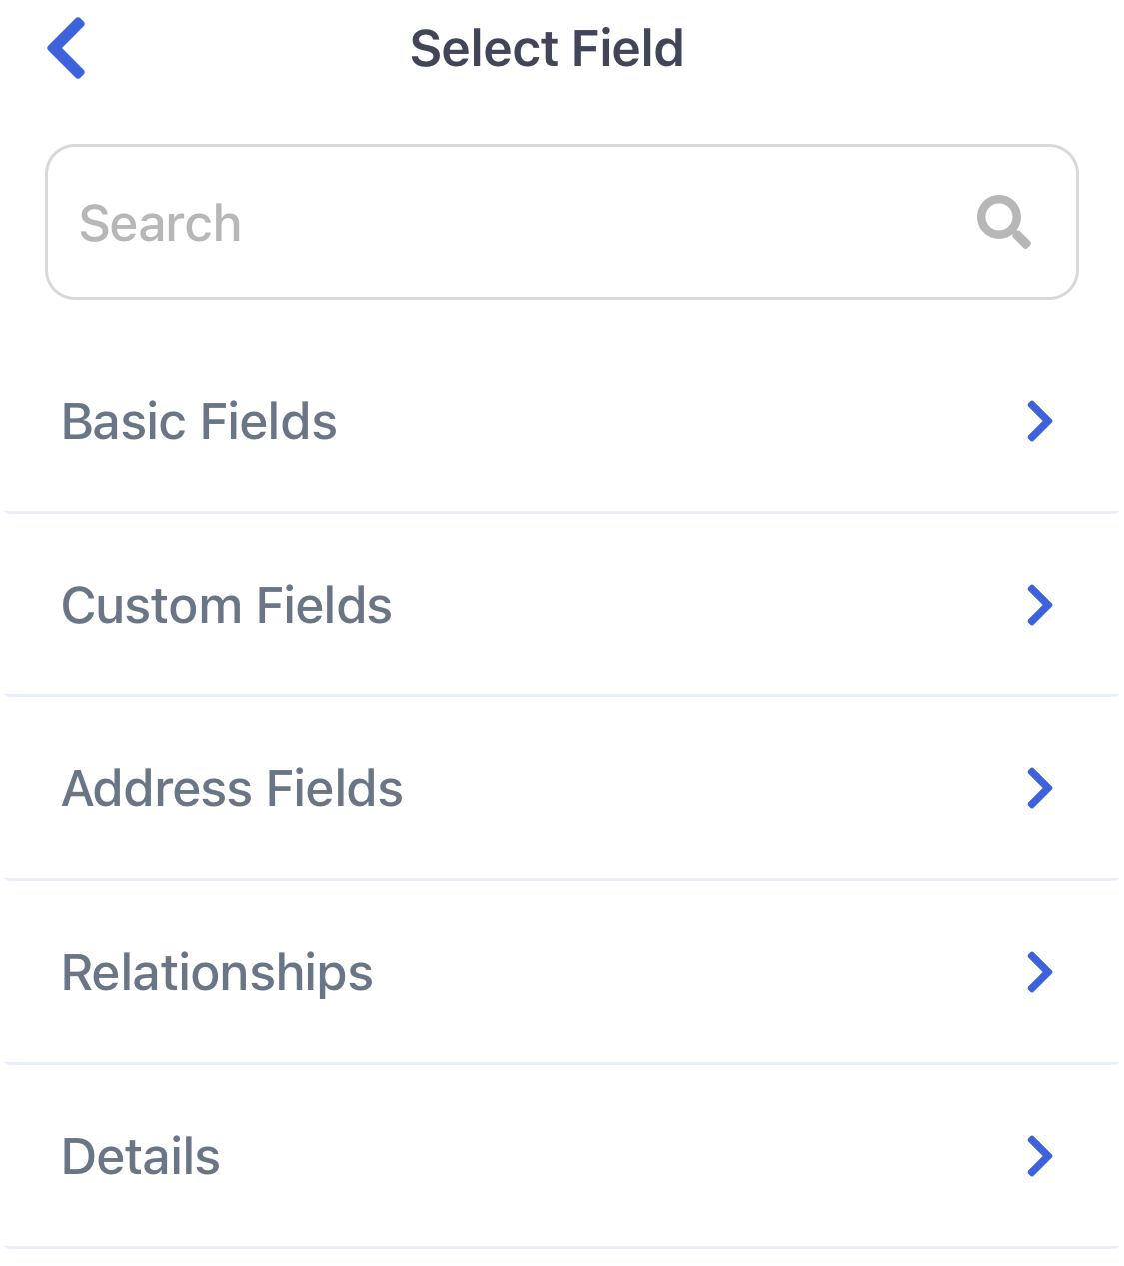The height and width of the screenshot is (1266, 1124).
Task: Click the Select Field header title
Action: 548,48
